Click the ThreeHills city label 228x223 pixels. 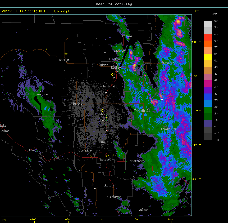click(x=142, y=111)
